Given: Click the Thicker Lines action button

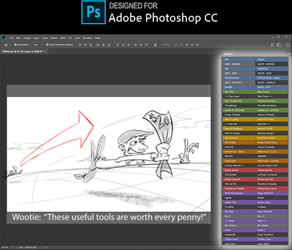Looking at the screenshot, I should (239, 239).
